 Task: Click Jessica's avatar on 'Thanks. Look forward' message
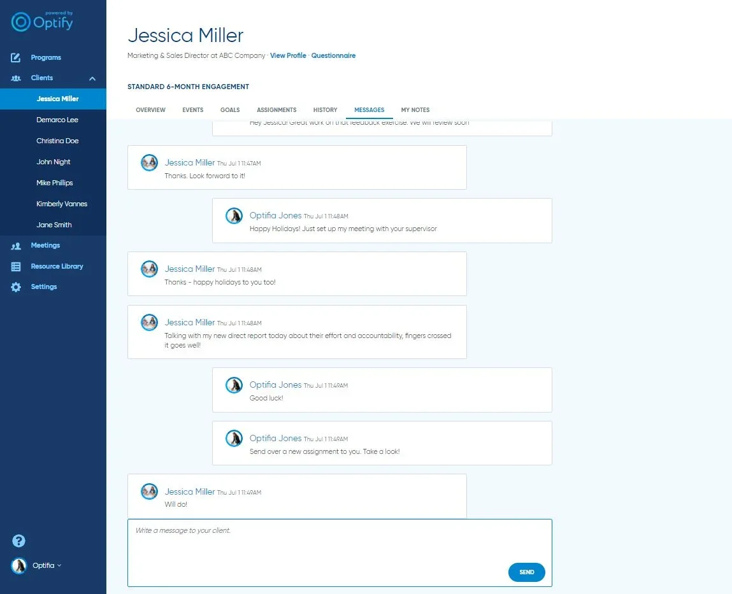(149, 163)
